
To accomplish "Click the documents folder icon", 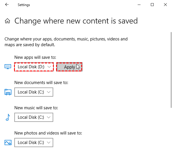I will click(x=8, y=92).
